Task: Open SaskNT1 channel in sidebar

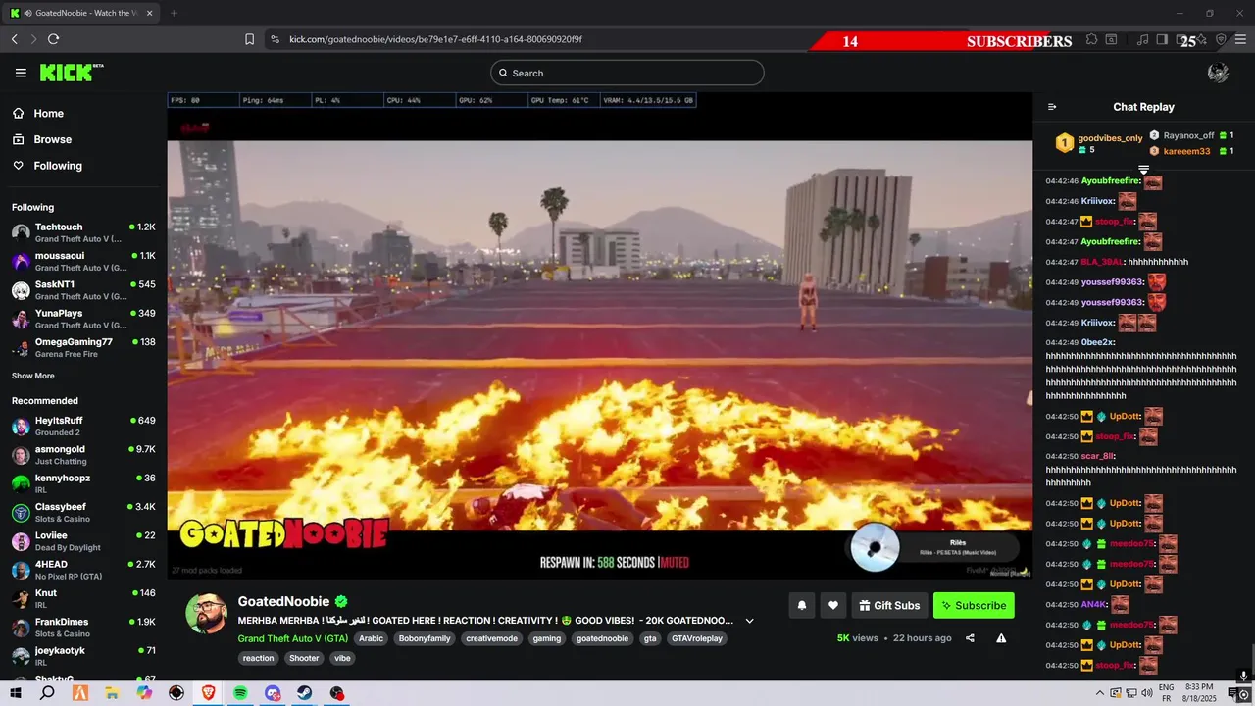Action: pyautogui.click(x=83, y=290)
